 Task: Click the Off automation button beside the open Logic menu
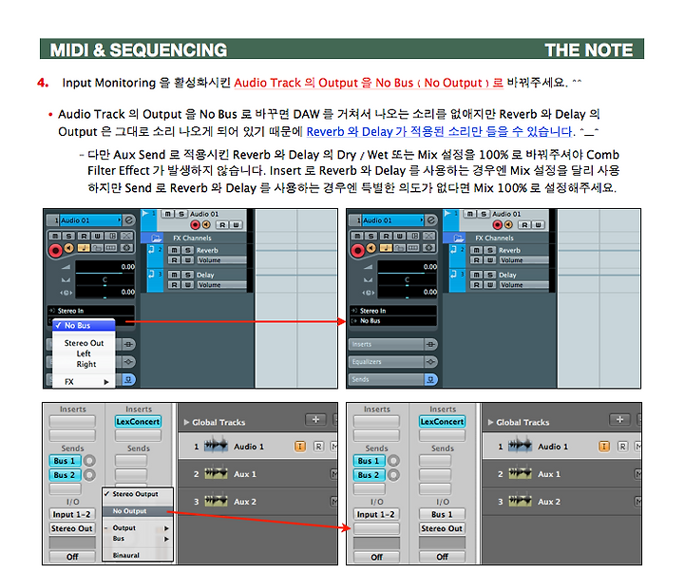tap(72, 557)
